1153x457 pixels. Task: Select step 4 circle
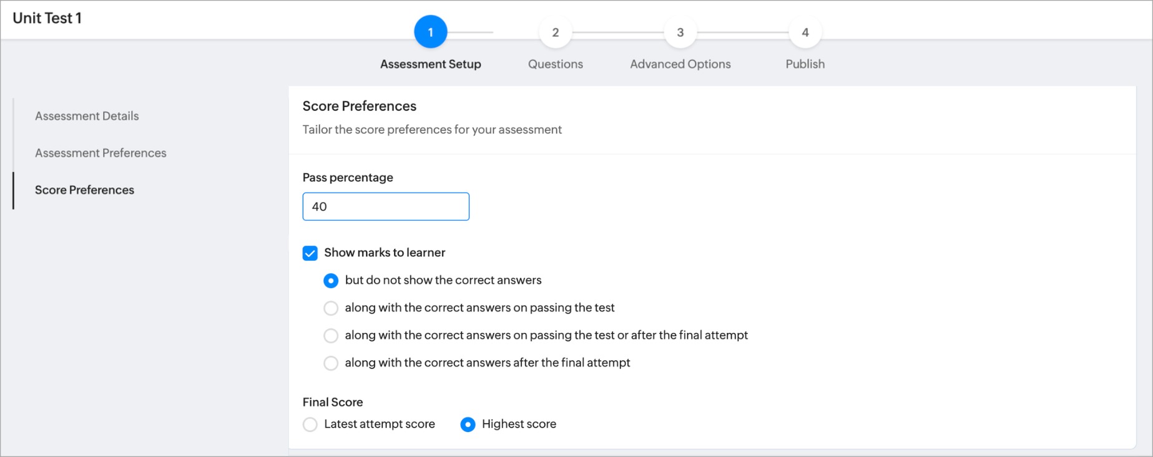click(x=805, y=32)
